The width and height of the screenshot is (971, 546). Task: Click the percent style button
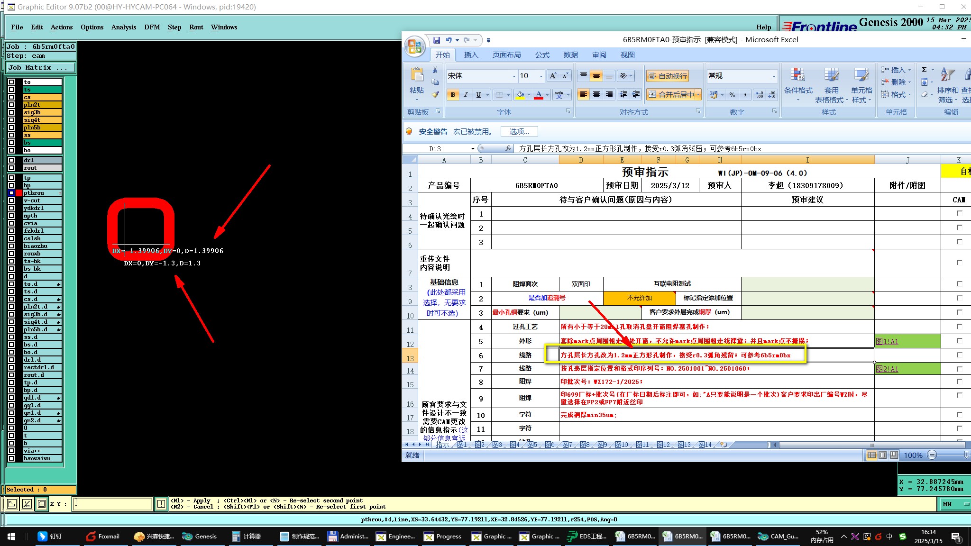pos(733,95)
